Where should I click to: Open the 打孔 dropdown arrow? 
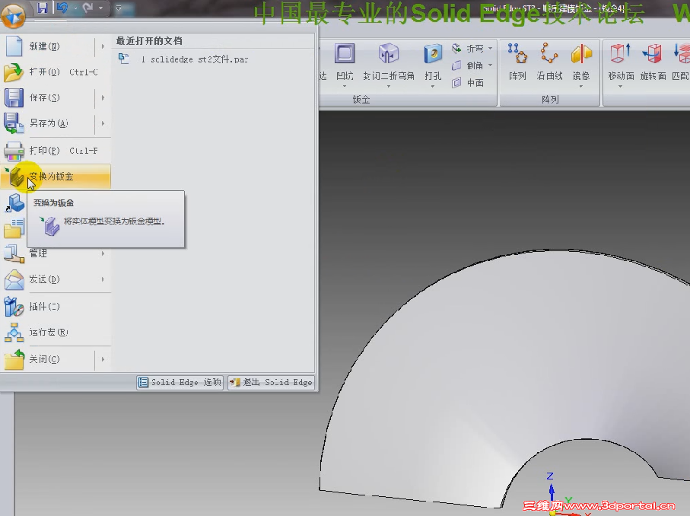433,86
